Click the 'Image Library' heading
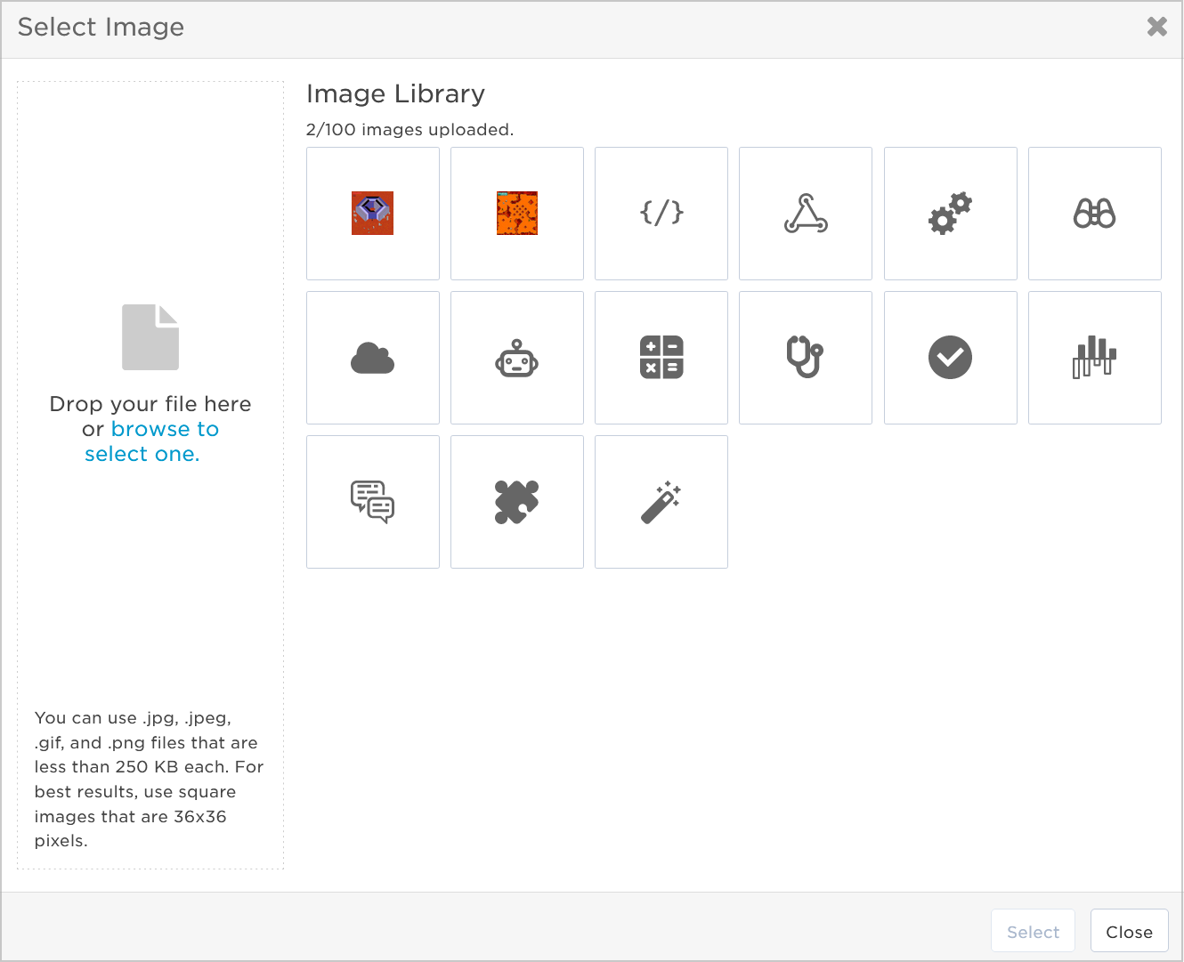 pyautogui.click(x=395, y=93)
